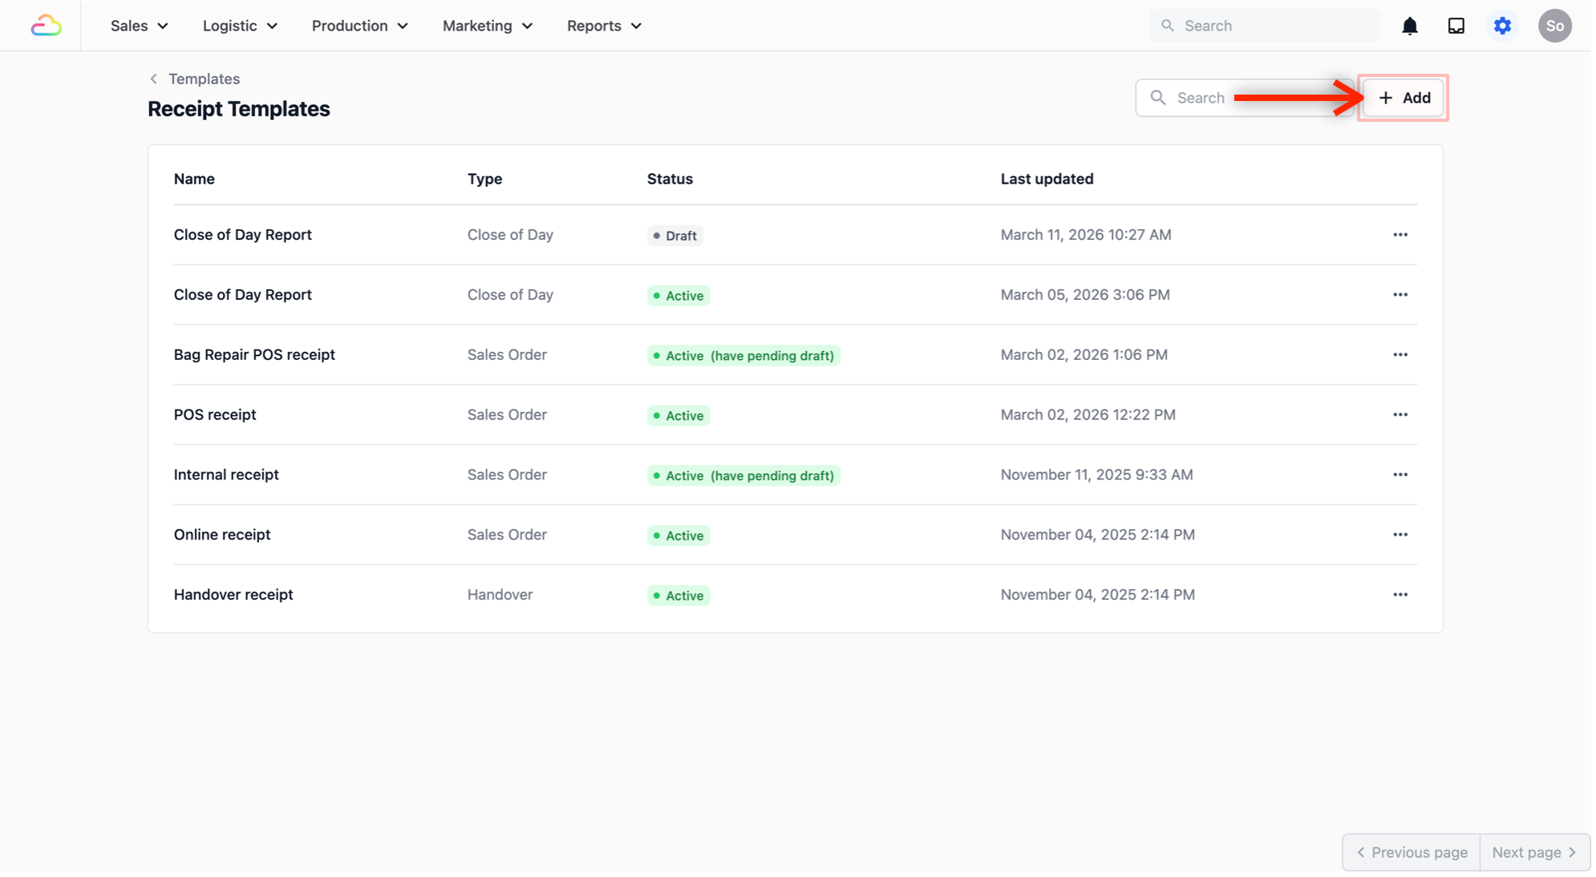1596x877 pixels.
Task: Open more options for POS receipt
Action: [x=1400, y=414]
